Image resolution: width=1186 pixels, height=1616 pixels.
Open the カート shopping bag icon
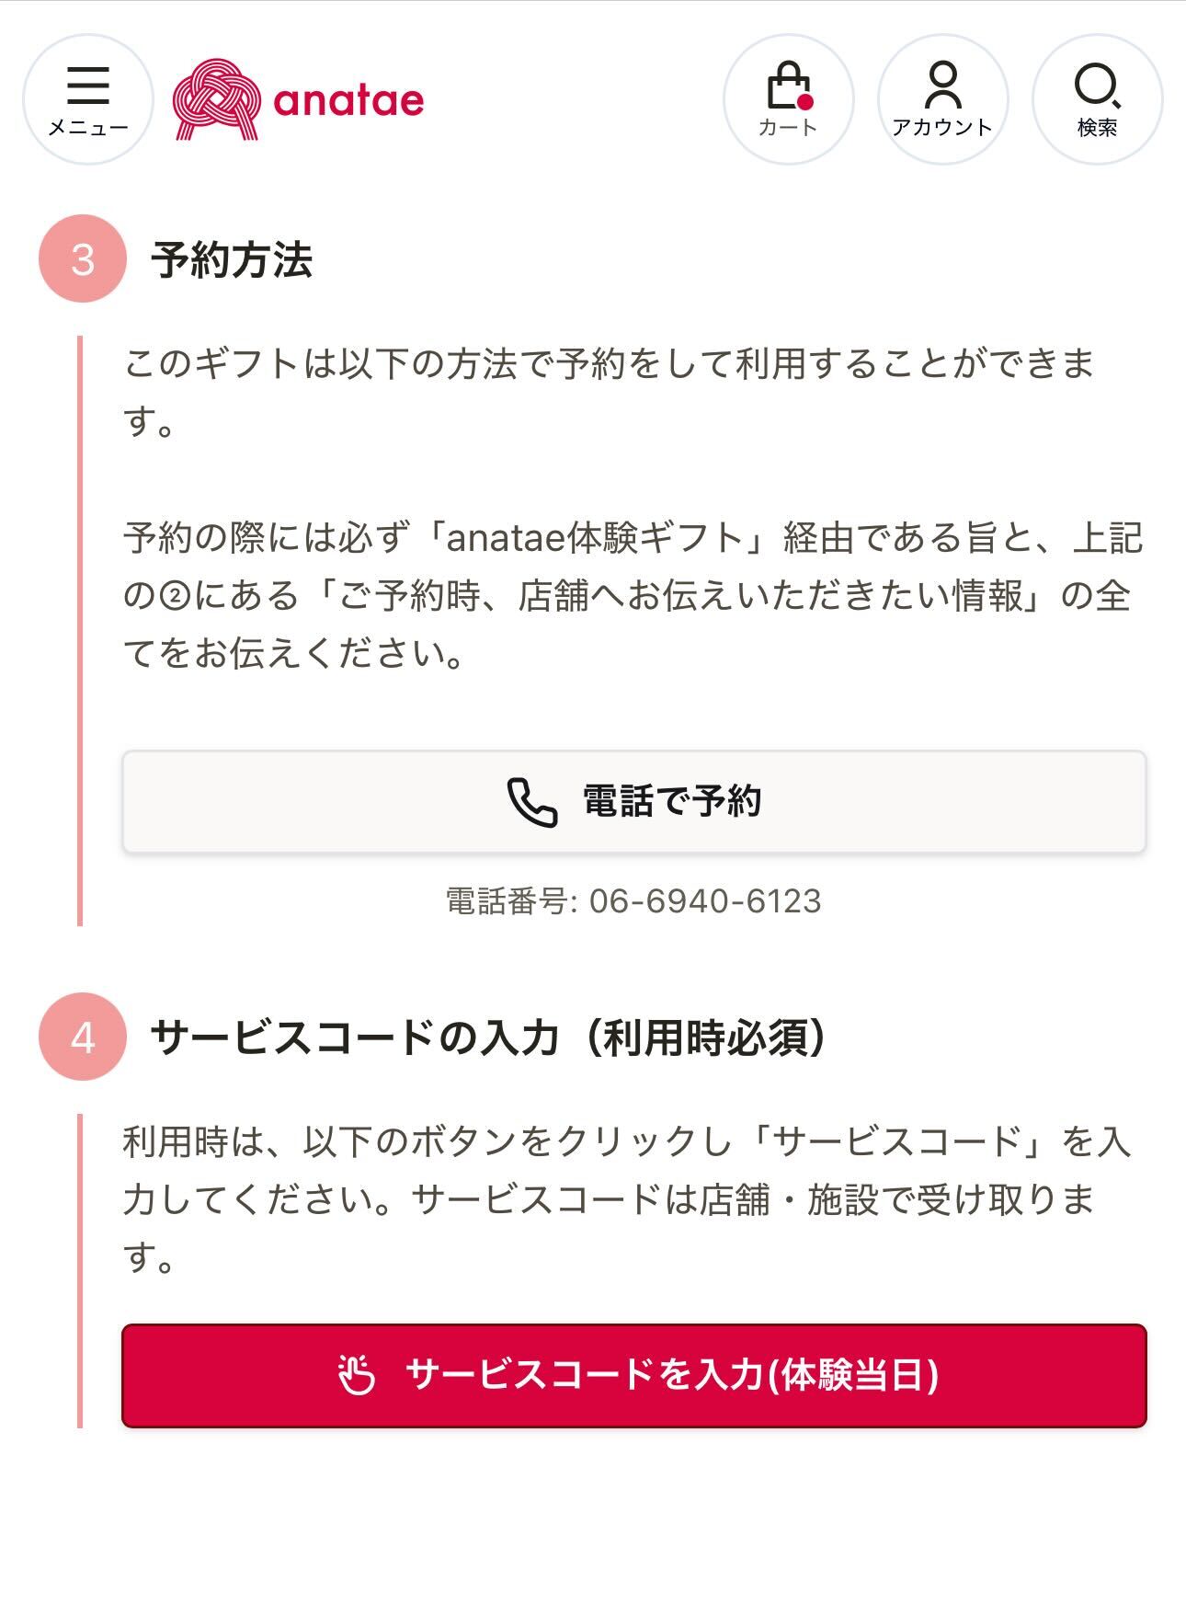(787, 87)
